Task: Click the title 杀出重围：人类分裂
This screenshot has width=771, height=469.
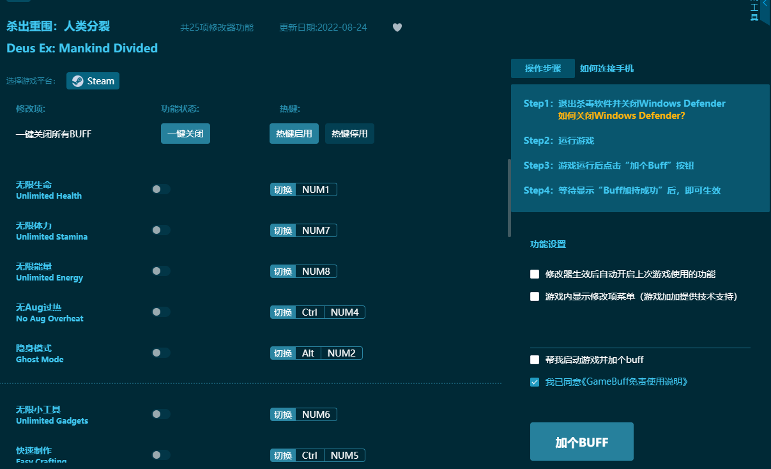Action: [58, 26]
